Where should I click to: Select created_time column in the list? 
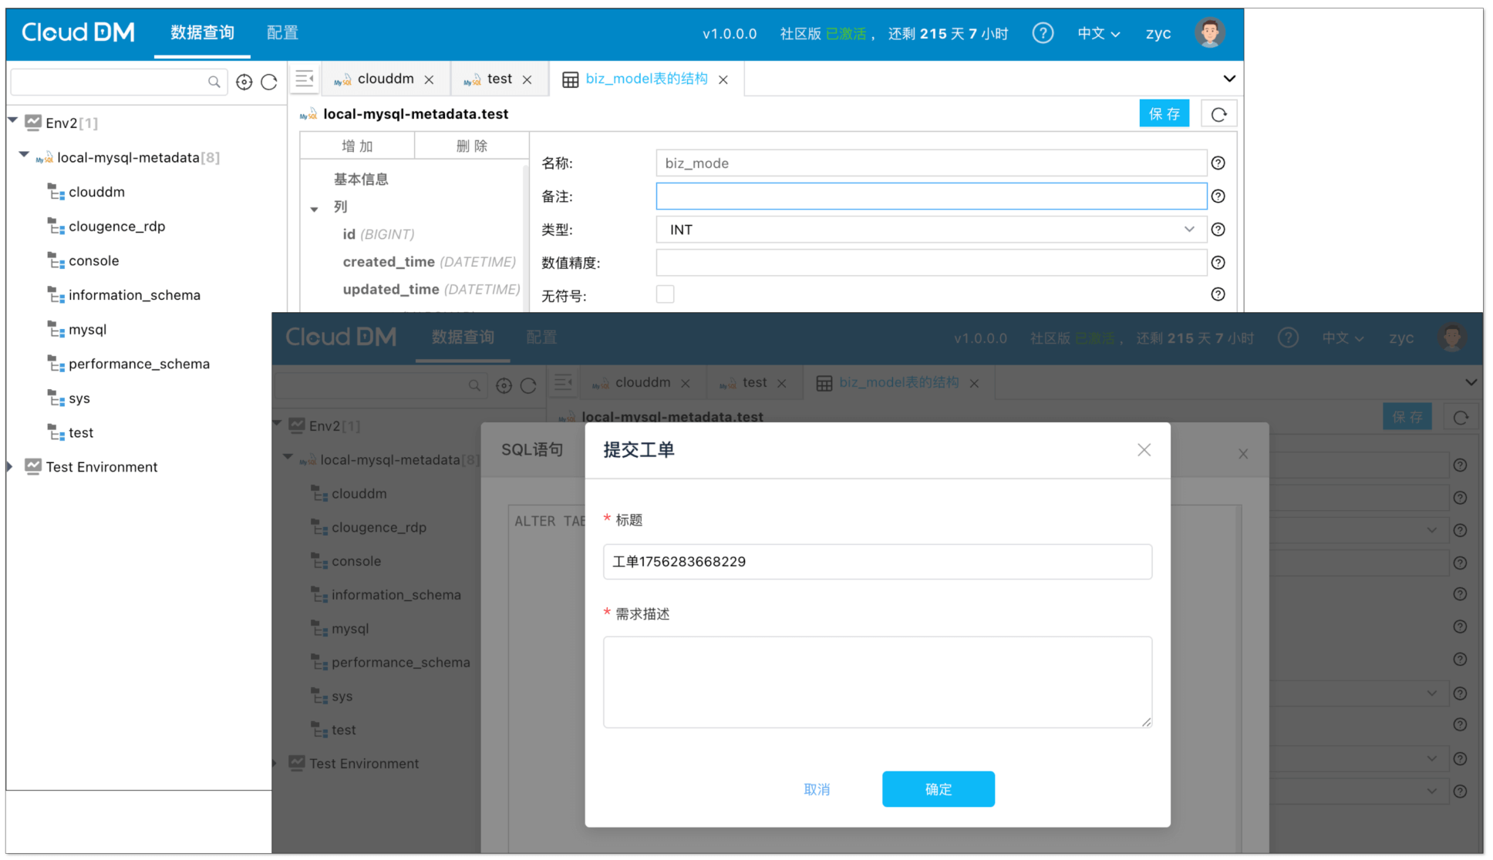tap(389, 262)
